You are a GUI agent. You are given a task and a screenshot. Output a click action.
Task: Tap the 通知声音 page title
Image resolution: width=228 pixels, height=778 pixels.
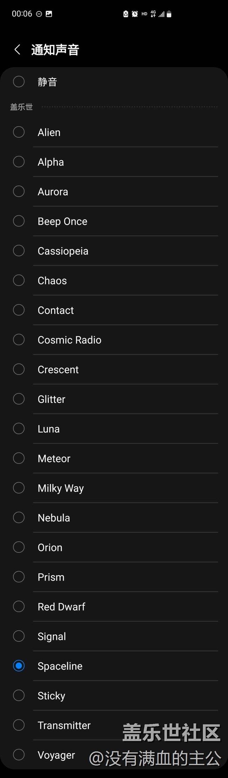tap(55, 50)
